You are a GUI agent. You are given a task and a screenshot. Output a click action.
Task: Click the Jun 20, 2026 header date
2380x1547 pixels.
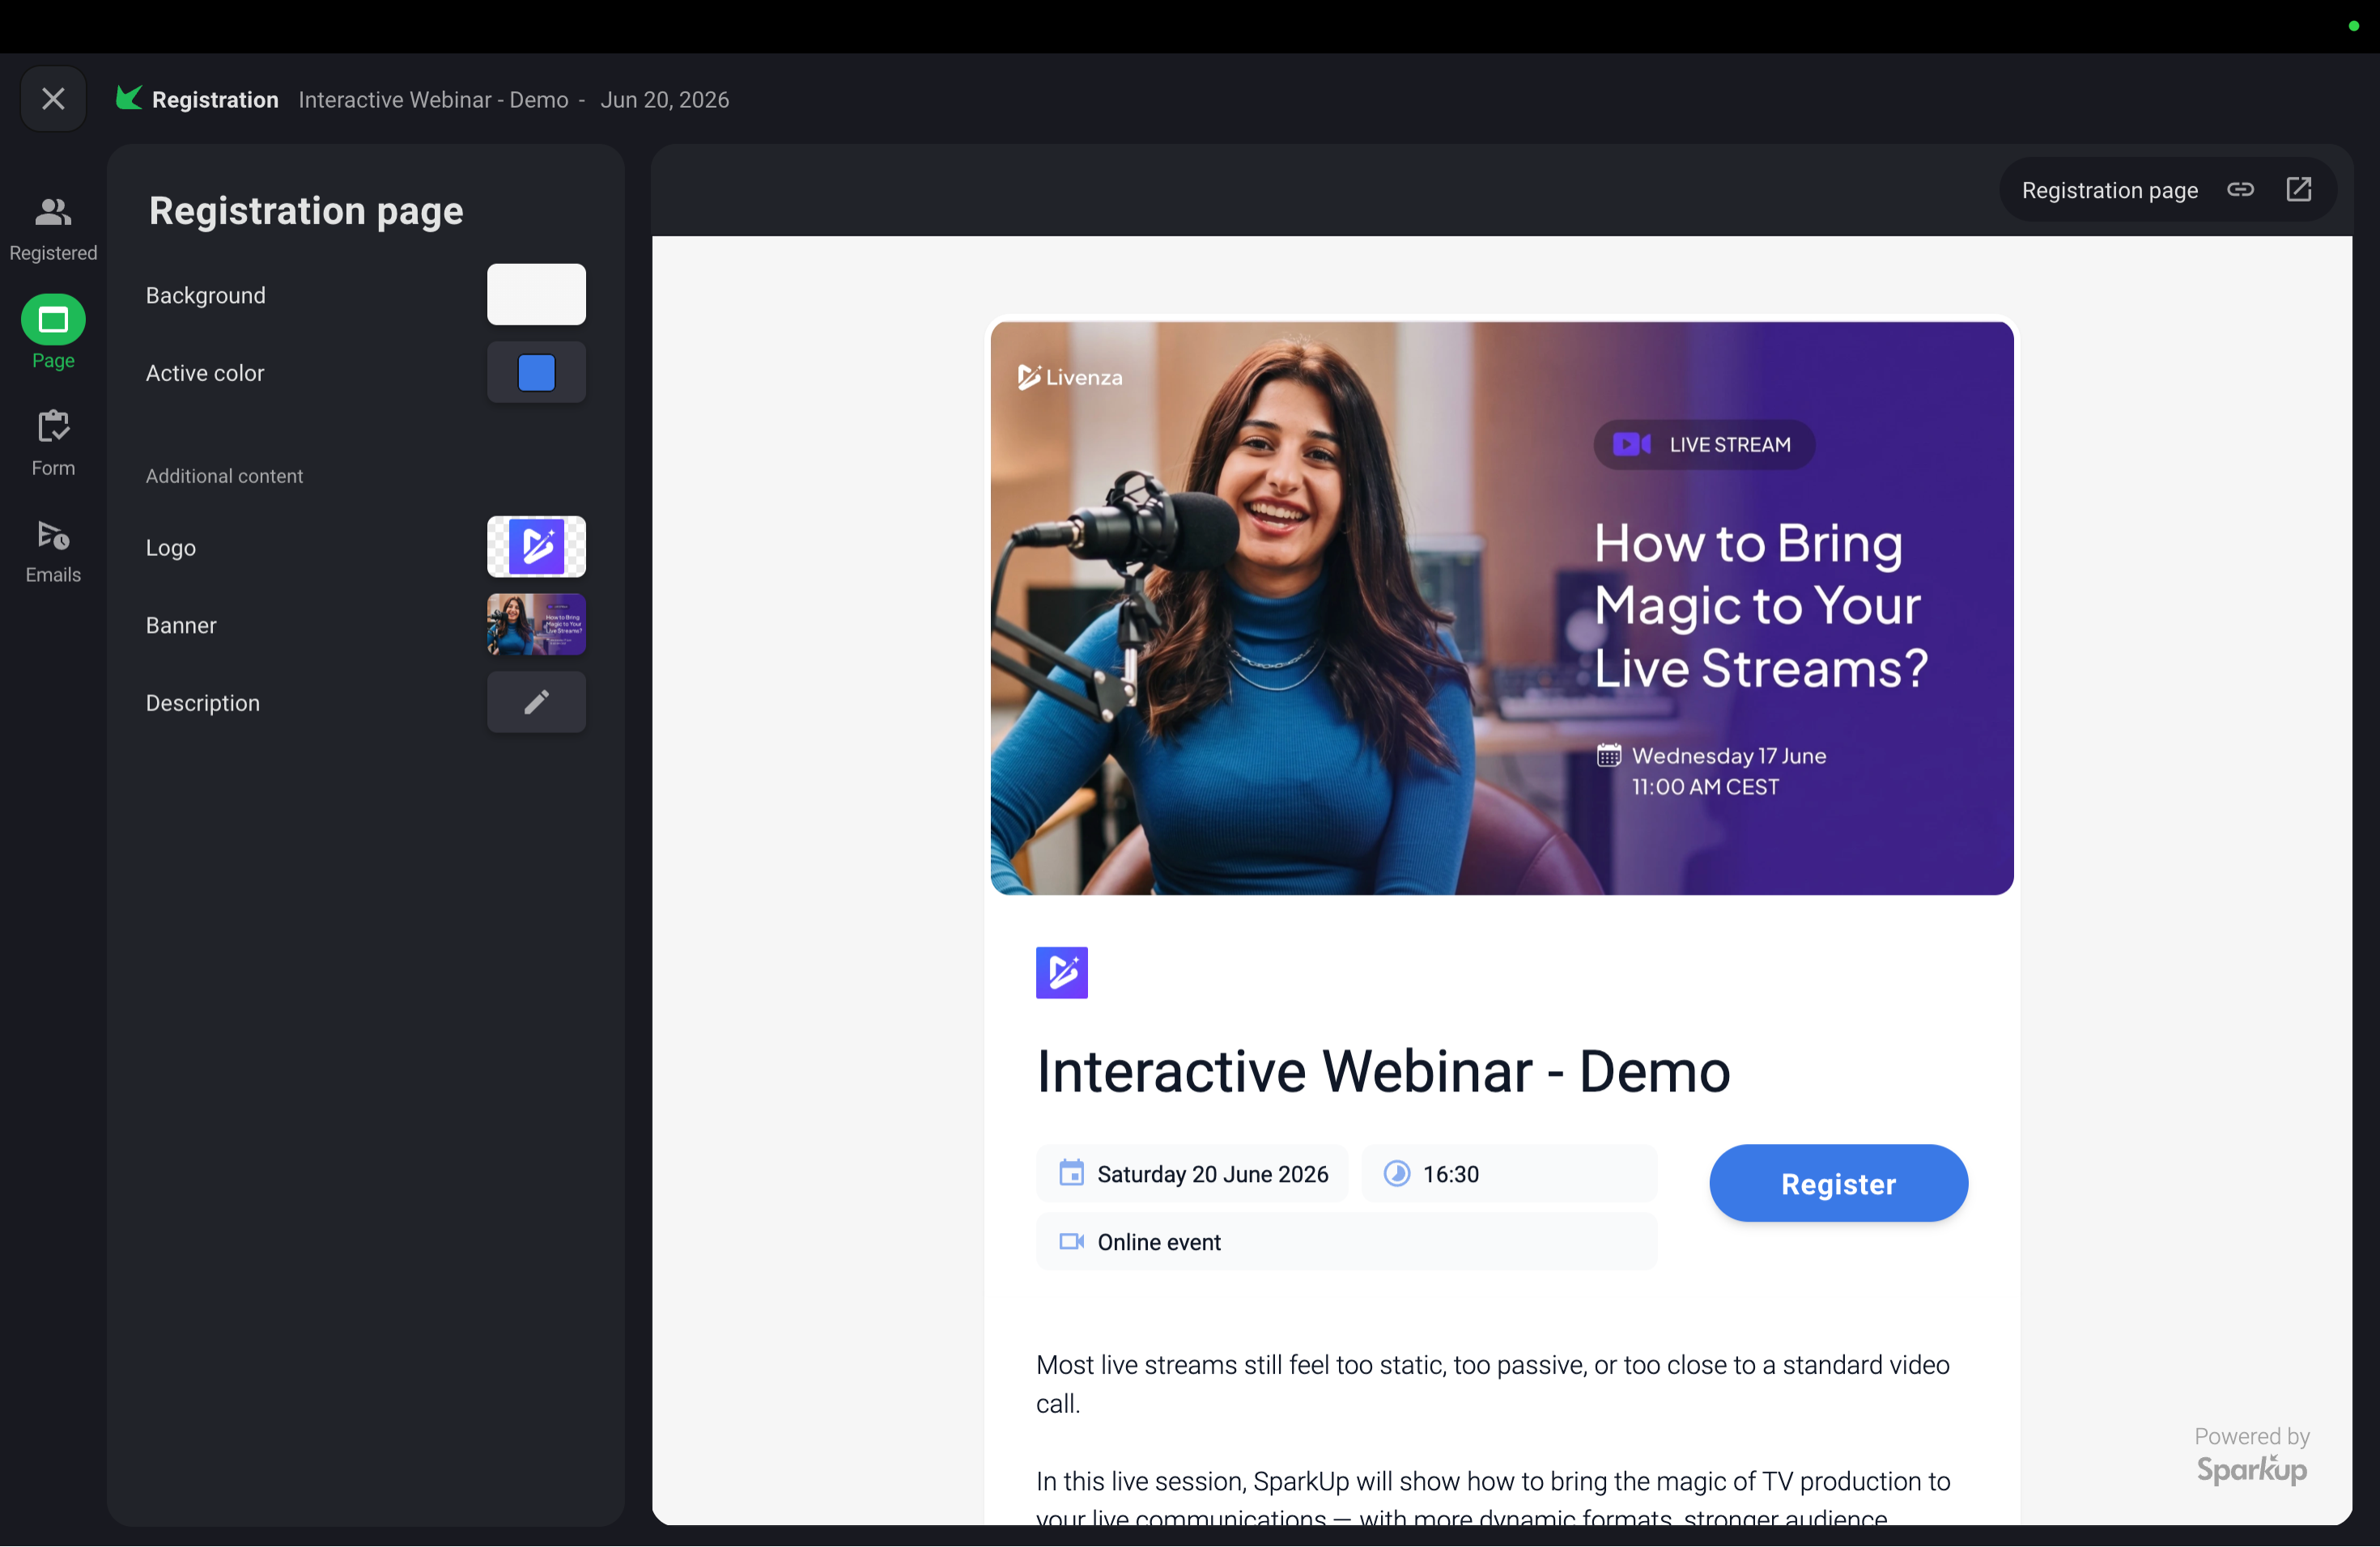tap(664, 100)
